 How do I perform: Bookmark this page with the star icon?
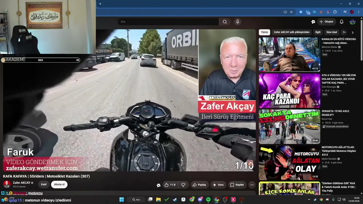[x=291, y=12]
